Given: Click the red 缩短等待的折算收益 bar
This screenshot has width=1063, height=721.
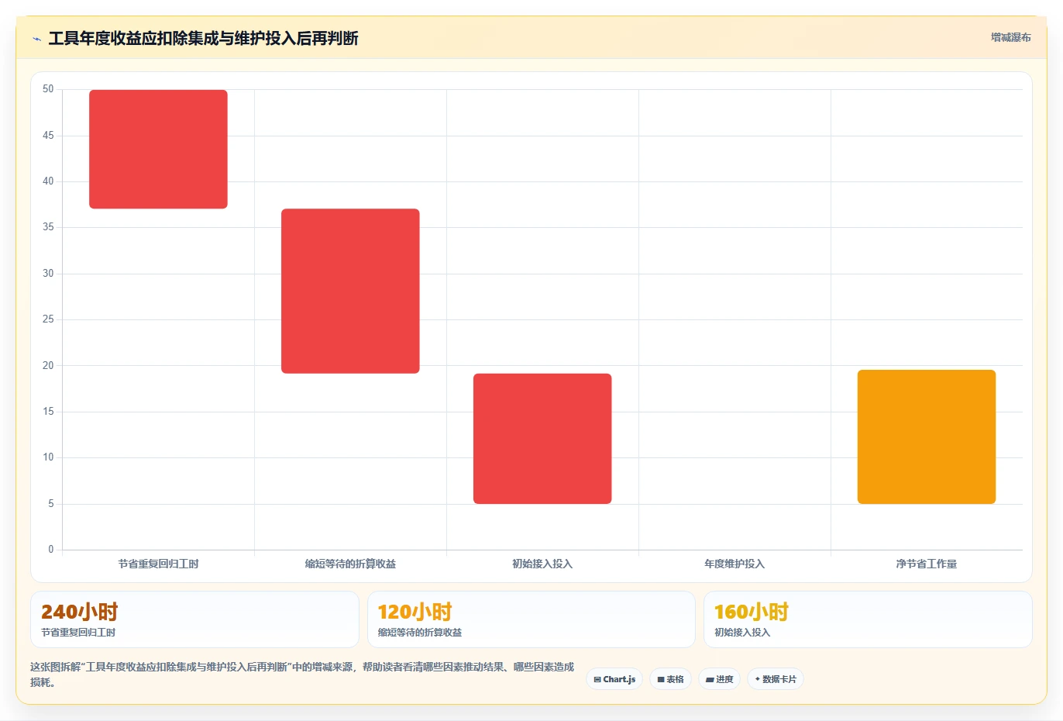Looking at the screenshot, I should 350,291.
